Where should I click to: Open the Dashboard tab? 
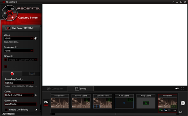[55, 89]
